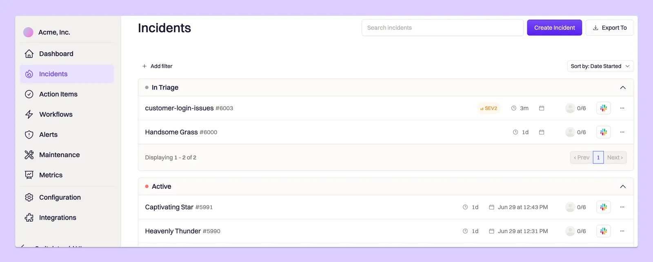Viewport: 653px width, 262px height.
Task: Click assignee avatar on customer-login-issues row
Action: (x=570, y=108)
